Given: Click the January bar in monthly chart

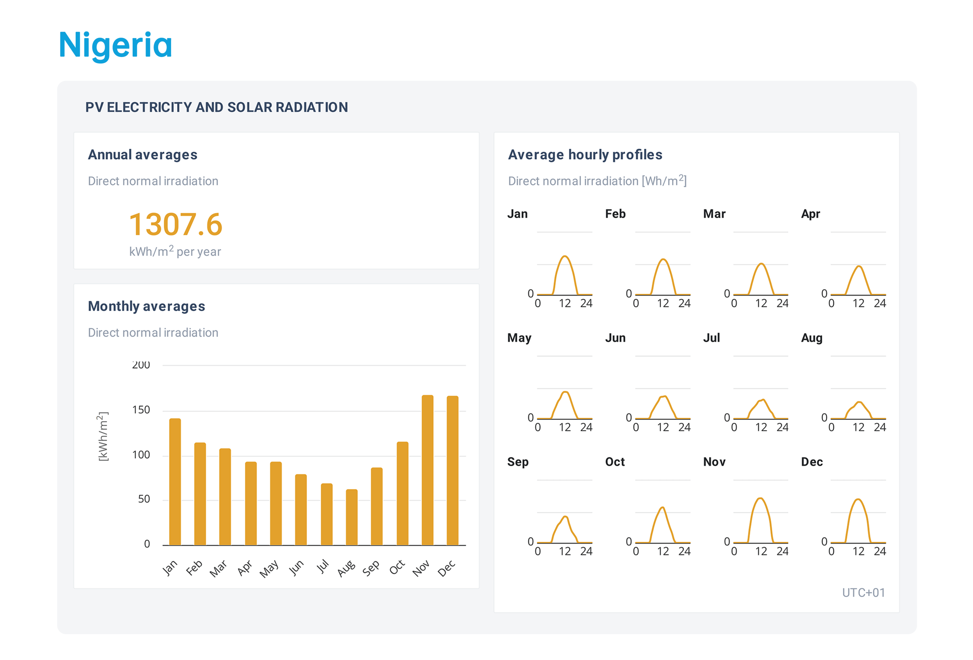Looking at the screenshot, I should 175,482.
